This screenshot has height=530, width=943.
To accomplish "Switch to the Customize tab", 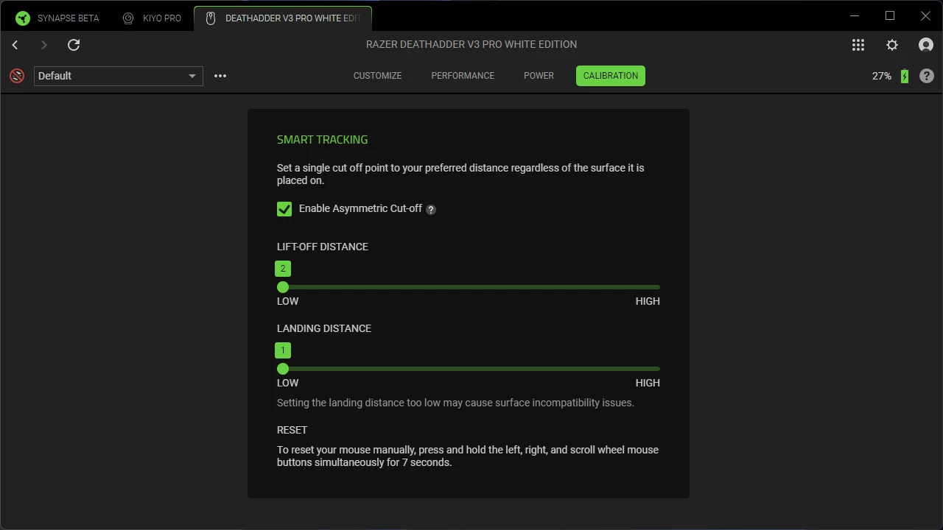I will click(x=377, y=76).
